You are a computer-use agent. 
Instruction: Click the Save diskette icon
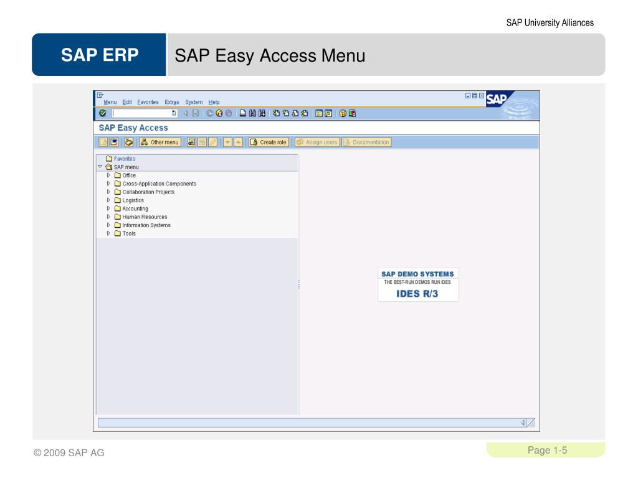coord(195,113)
